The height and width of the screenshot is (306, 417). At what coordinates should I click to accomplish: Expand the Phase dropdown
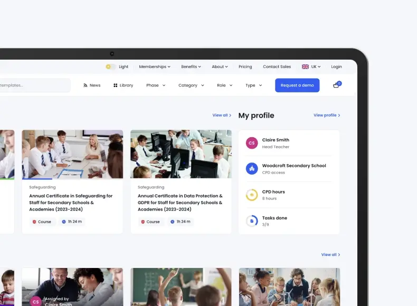156,85
